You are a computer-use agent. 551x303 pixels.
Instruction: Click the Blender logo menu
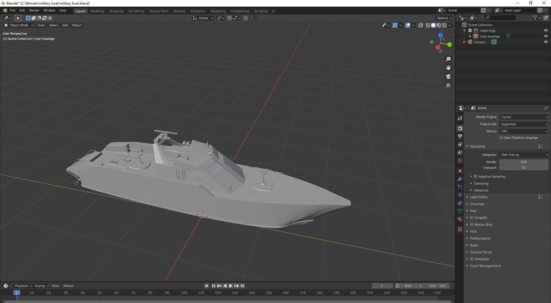pos(5,10)
